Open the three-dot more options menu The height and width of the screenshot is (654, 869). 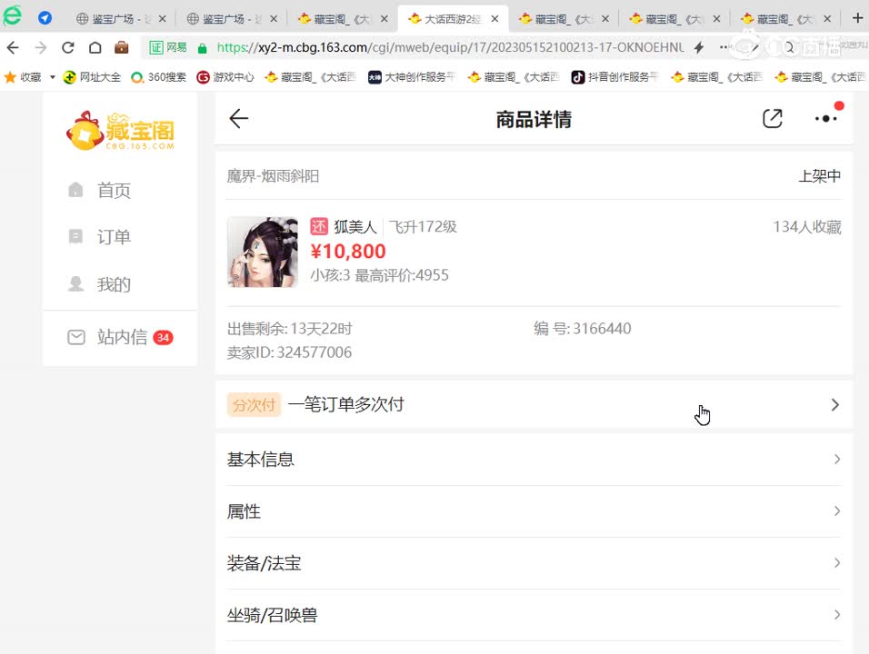coord(825,118)
